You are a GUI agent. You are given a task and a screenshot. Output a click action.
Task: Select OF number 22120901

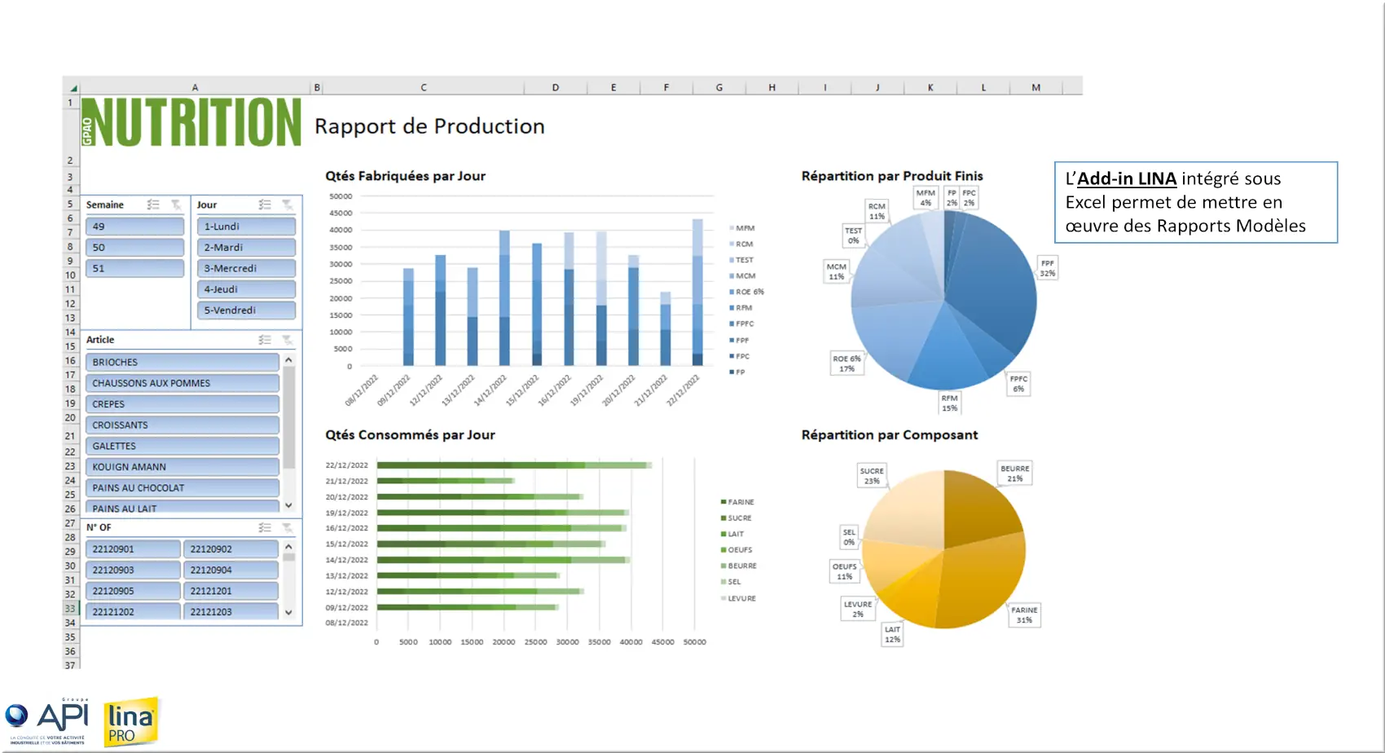coord(133,549)
